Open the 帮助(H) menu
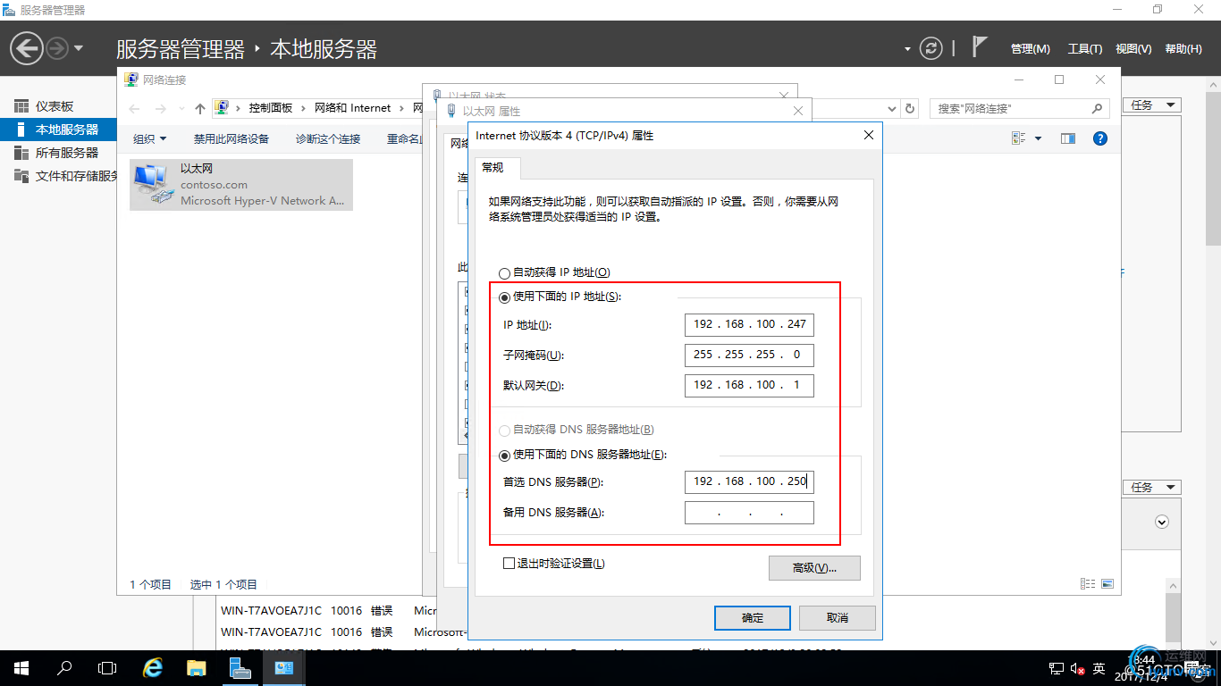This screenshot has height=686, width=1221. point(1183,49)
